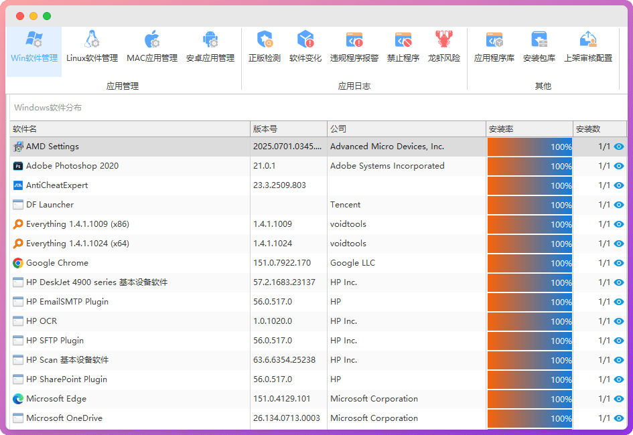Click the AMD Settings row icon
This screenshot has height=435, width=633.
coord(18,147)
